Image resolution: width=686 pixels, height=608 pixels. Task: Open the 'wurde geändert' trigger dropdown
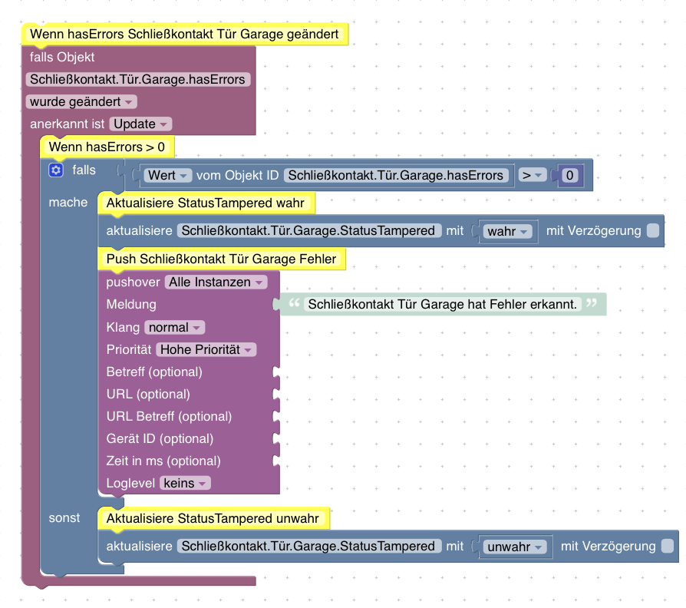[x=82, y=102]
